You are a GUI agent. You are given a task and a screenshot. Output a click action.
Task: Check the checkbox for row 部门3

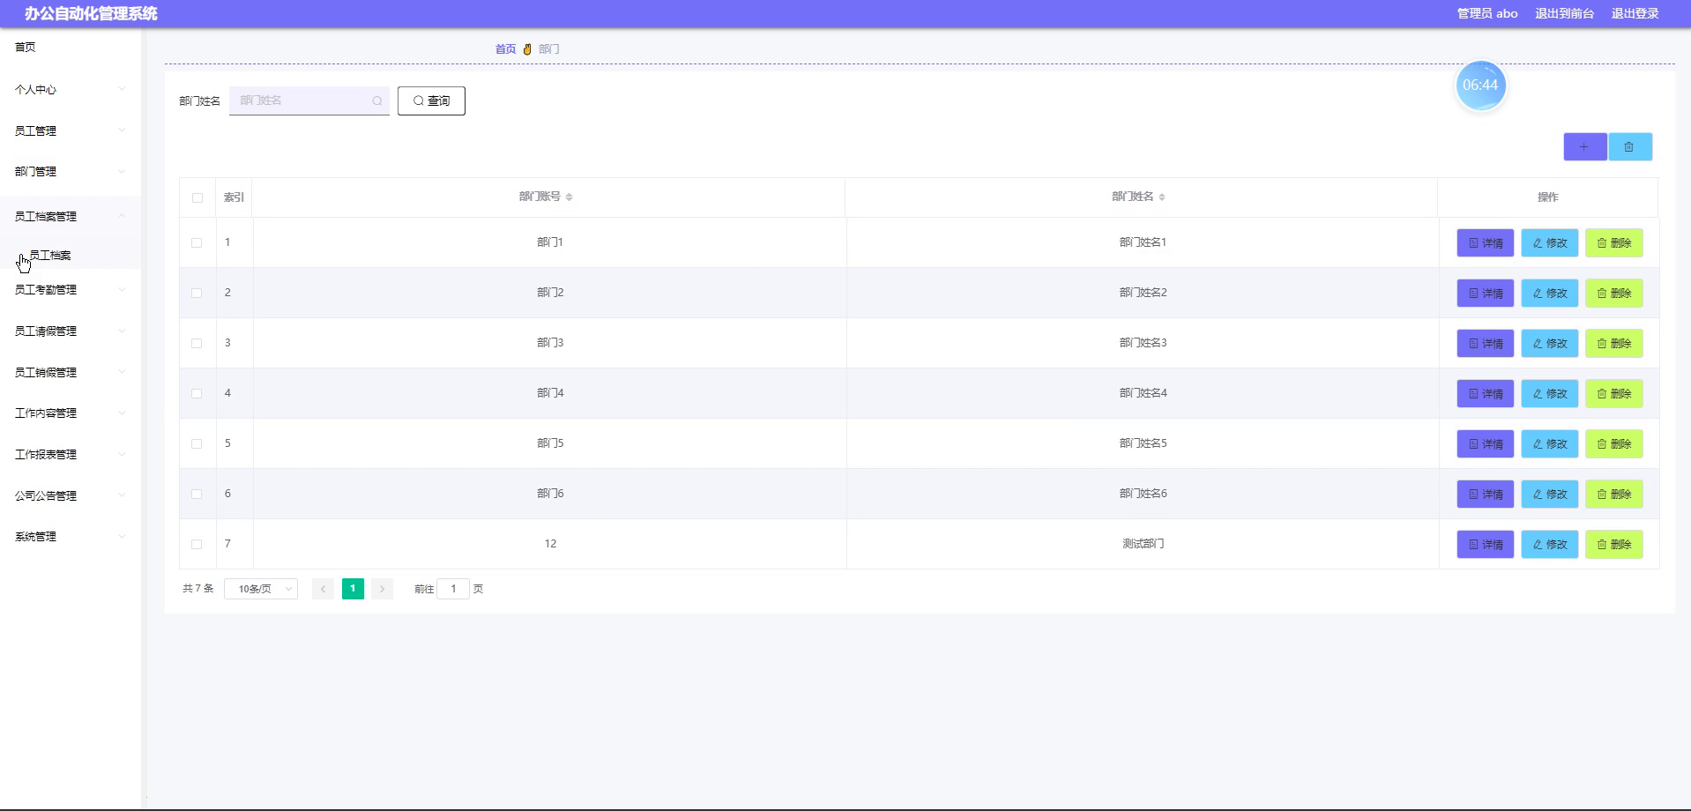click(x=197, y=344)
